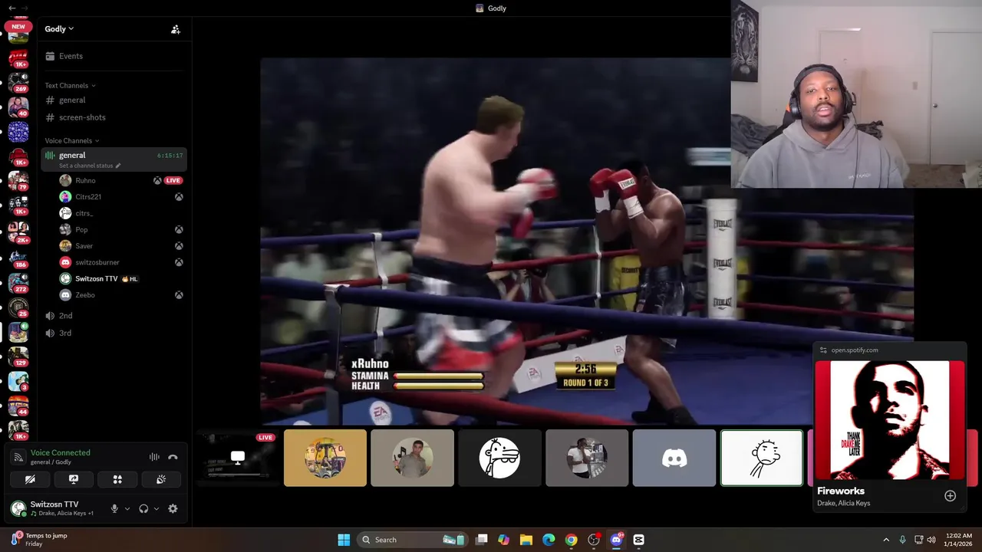Screen dimensions: 982x552
Task: Open the CapCut icon on taskbar
Action: (638, 540)
